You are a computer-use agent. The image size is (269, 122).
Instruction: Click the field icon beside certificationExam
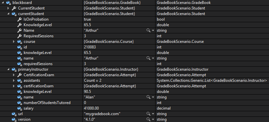click(20, 86)
